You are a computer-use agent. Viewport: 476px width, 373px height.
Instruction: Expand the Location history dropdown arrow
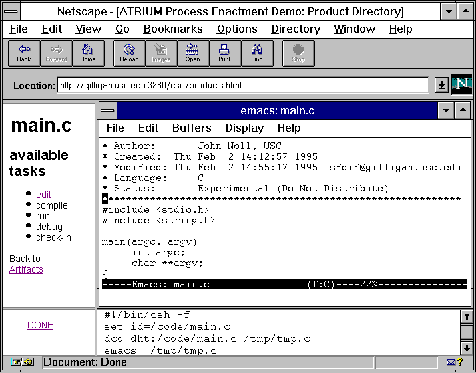pos(441,85)
